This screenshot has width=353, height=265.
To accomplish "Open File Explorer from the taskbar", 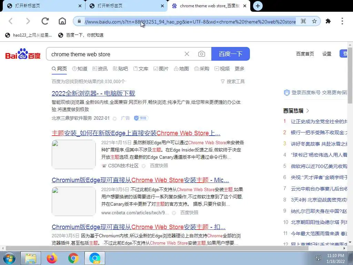I will pyautogui.click(x=31, y=258).
